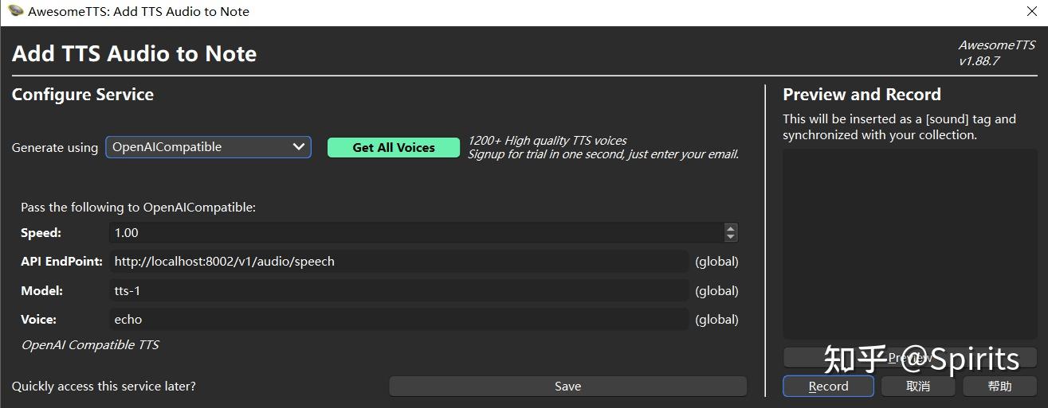Image resolution: width=1048 pixels, height=408 pixels.
Task: Click the (global) label beside API EndPoint
Action: (716, 262)
